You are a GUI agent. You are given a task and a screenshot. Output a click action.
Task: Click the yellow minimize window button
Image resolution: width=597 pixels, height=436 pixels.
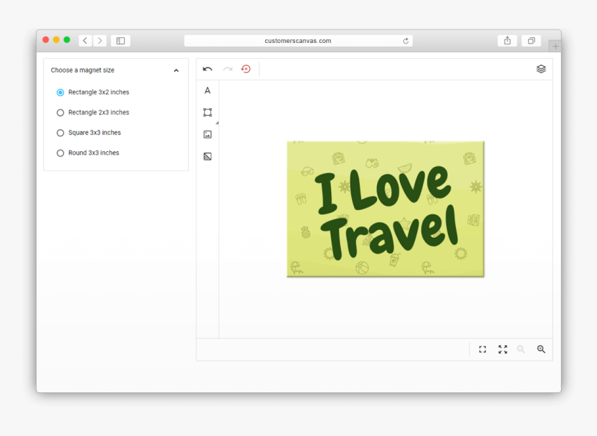point(56,40)
